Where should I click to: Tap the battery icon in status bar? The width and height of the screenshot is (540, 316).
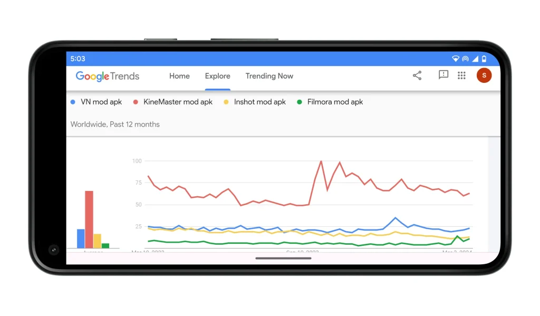pyautogui.click(x=484, y=59)
